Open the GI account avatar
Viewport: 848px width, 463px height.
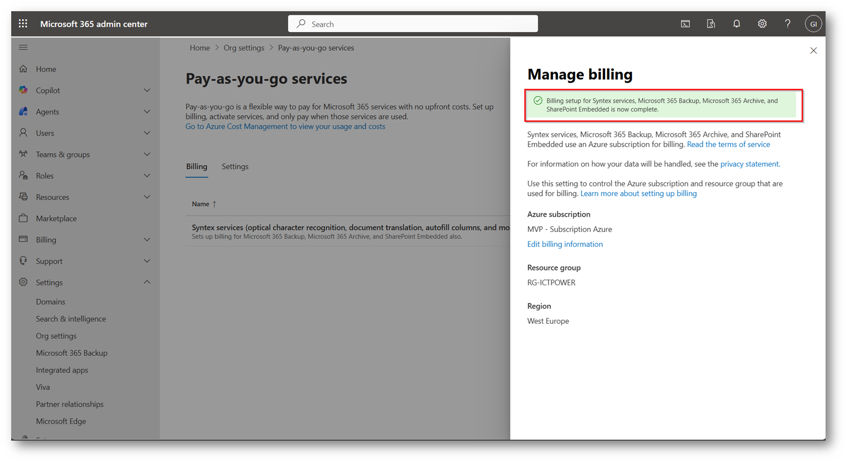click(813, 24)
